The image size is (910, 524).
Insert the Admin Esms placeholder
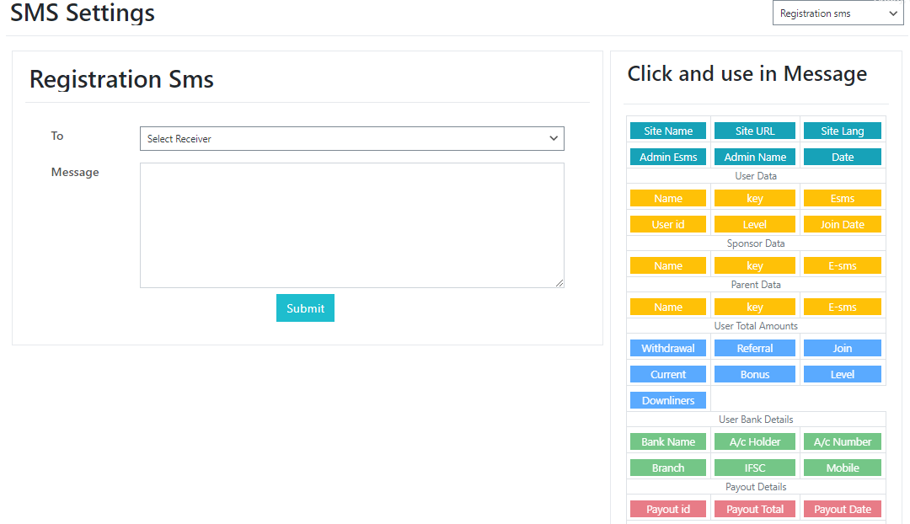coord(667,157)
